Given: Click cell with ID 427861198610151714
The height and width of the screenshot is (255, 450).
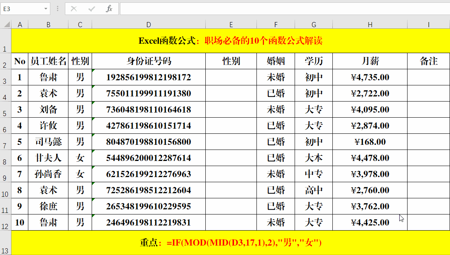Looking at the screenshot, I should pyautogui.click(x=149, y=126).
